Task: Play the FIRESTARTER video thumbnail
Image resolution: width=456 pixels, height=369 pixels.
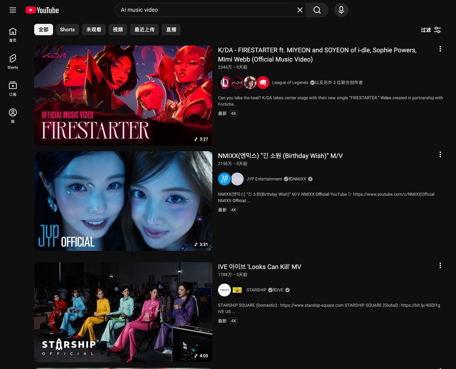Action: click(x=123, y=95)
